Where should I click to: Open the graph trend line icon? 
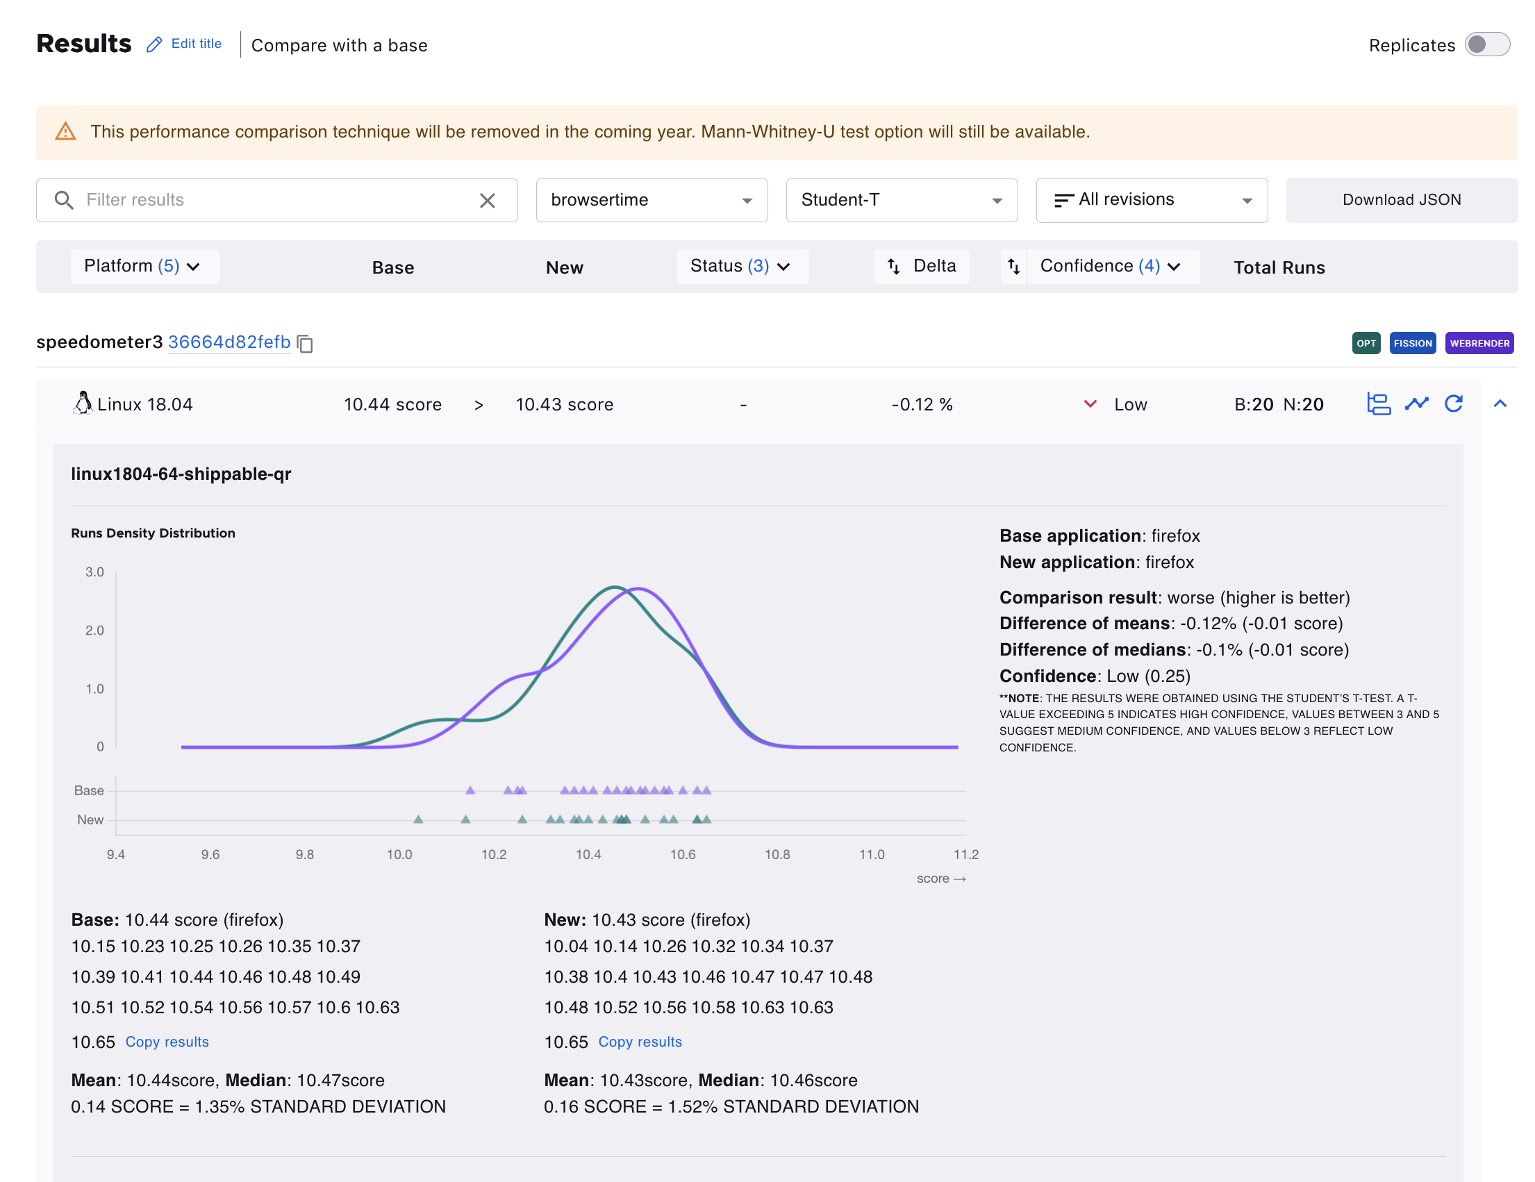click(1416, 404)
